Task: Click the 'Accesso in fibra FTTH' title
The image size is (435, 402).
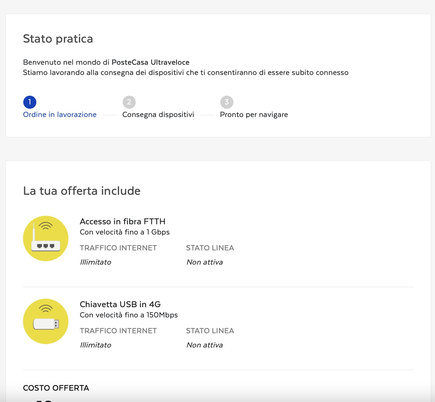Action: [x=122, y=221]
